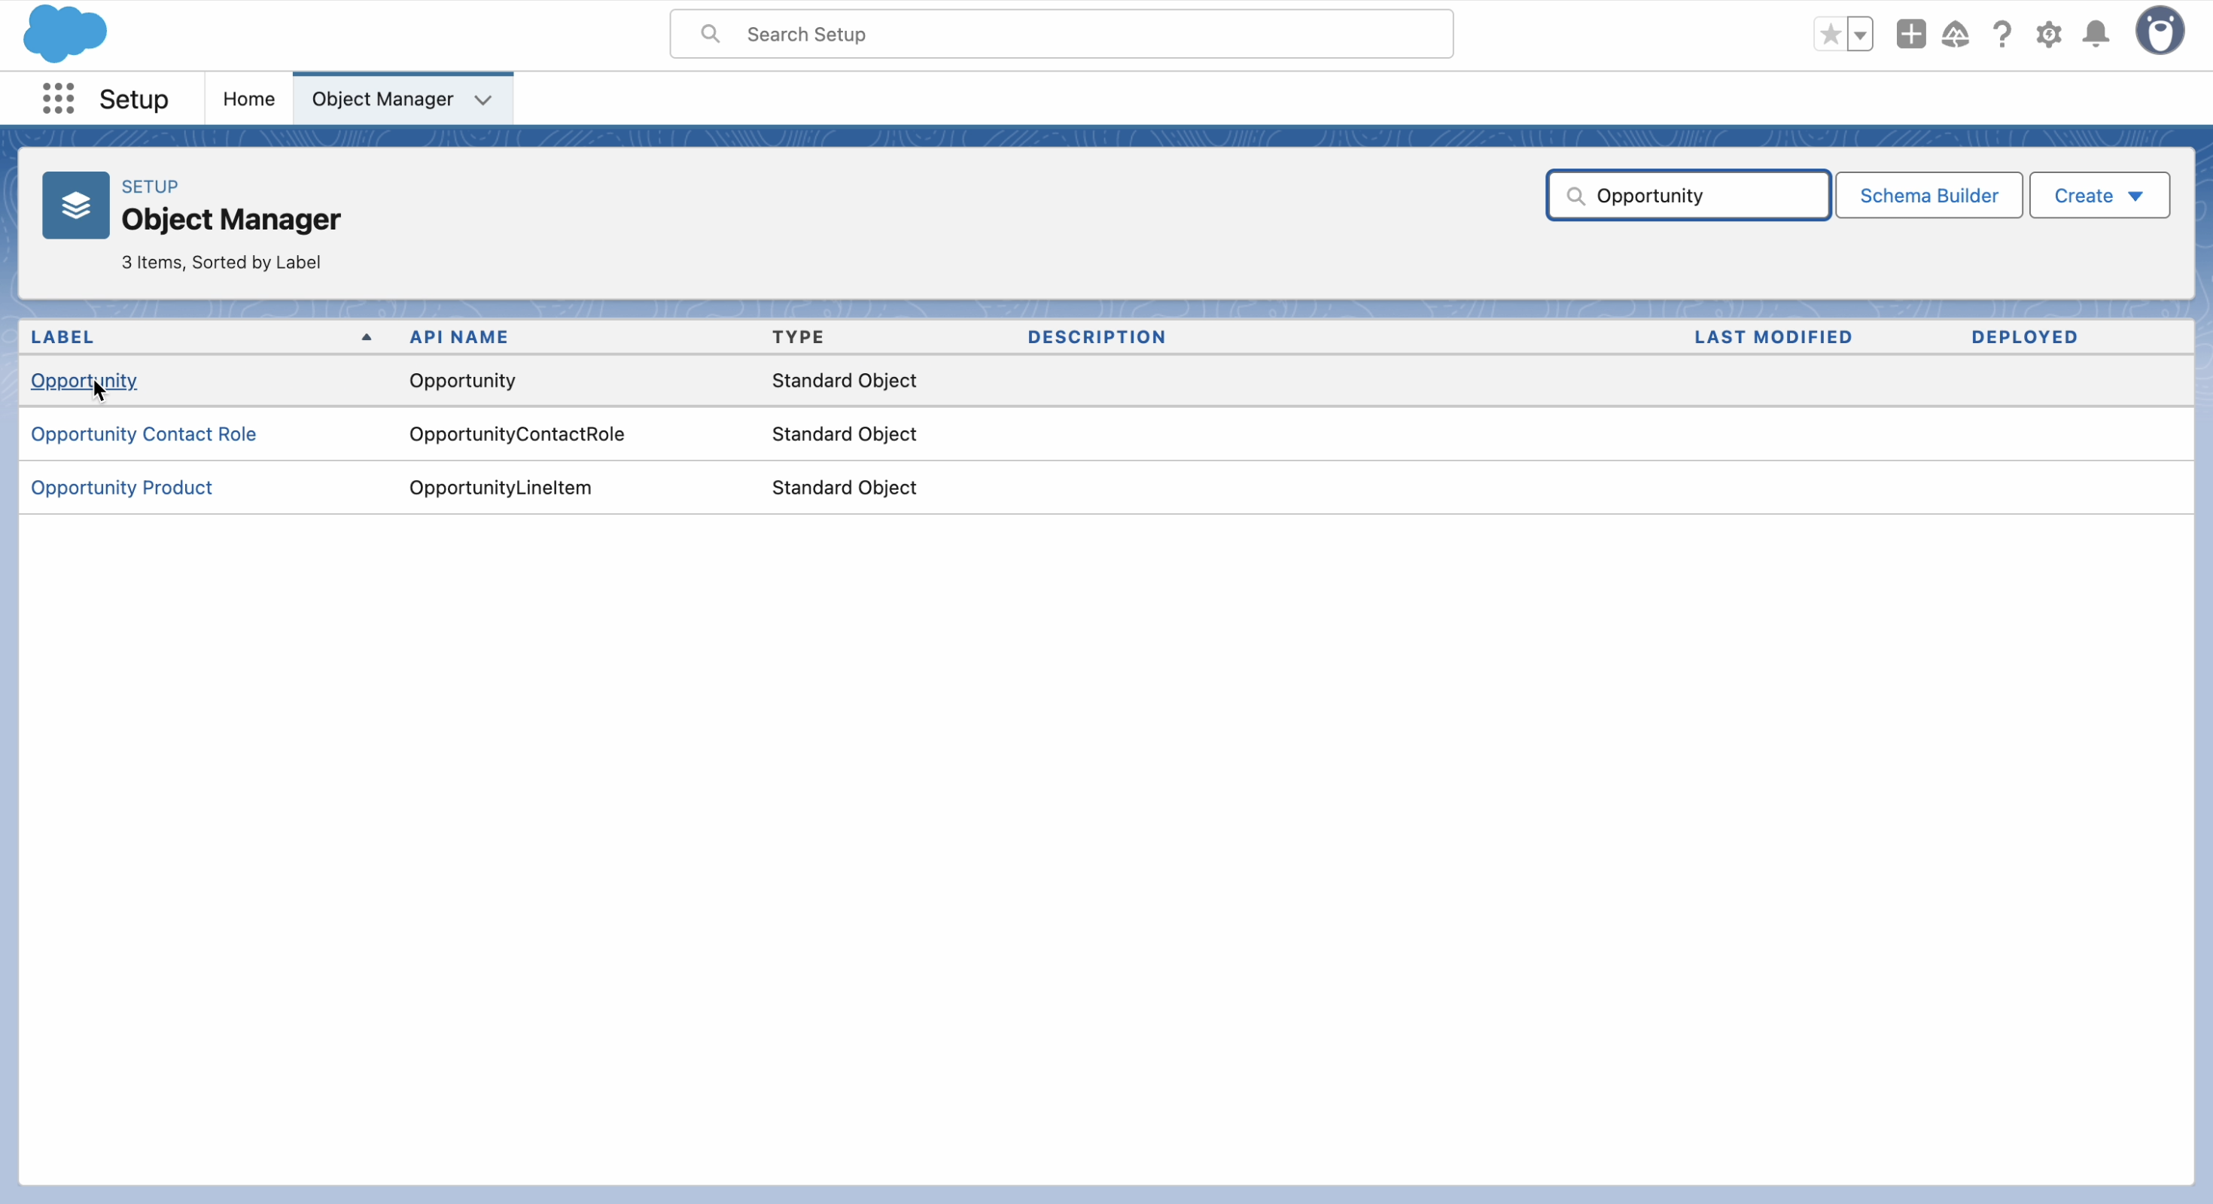This screenshot has height=1204, width=2213.
Task: Open the notifications bell
Action: tap(2096, 35)
